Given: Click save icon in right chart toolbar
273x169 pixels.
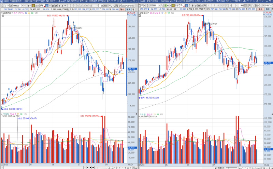Looking at the screenshot, I should (x=256, y=5).
